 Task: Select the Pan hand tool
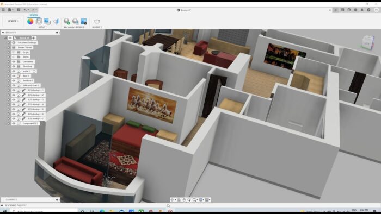pyautogui.click(x=184, y=200)
